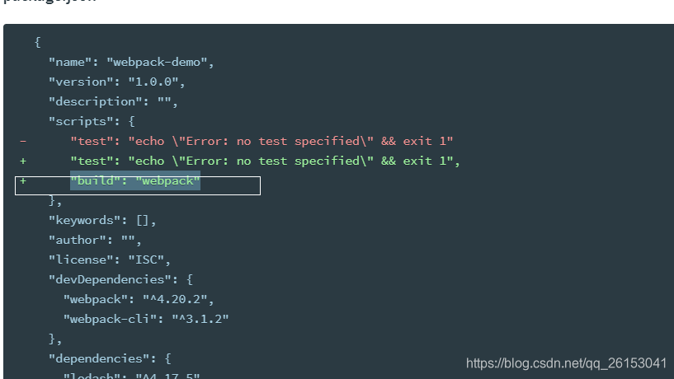674x379 pixels.
Task: Click the minus diff marker
Action: 23,141
